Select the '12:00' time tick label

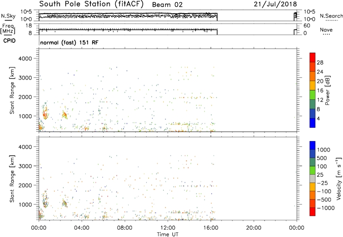(x=168, y=228)
